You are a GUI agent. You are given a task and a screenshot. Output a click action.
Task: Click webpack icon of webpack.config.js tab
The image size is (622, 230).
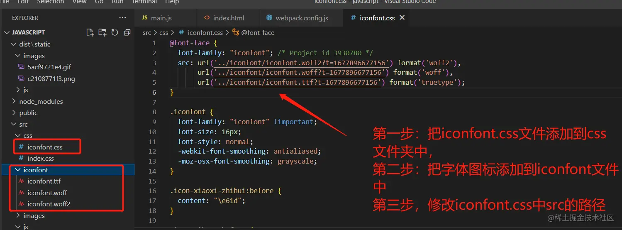point(269,18)
